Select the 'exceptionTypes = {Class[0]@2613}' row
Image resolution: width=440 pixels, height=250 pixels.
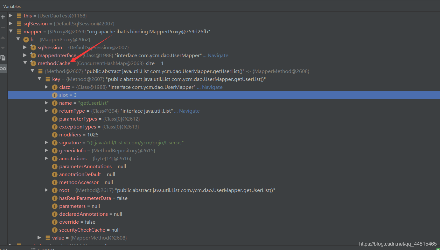pos(224,127)
